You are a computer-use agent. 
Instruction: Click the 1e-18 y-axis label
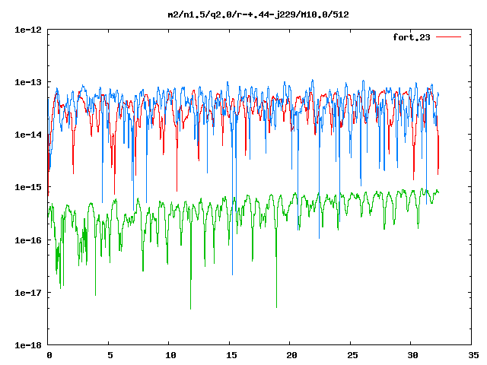(28, 345)
